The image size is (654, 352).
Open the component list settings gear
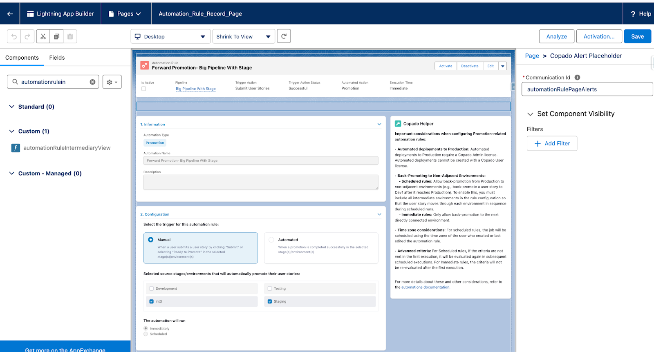112,82
